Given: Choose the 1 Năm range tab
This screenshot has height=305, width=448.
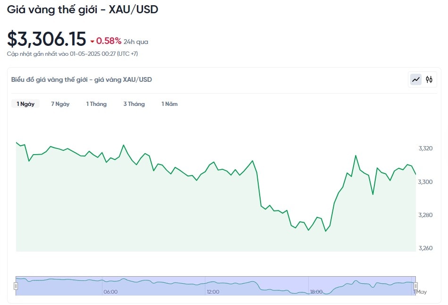Looking at the screenshot, I should pyautogui.click(x=169, y=104).
